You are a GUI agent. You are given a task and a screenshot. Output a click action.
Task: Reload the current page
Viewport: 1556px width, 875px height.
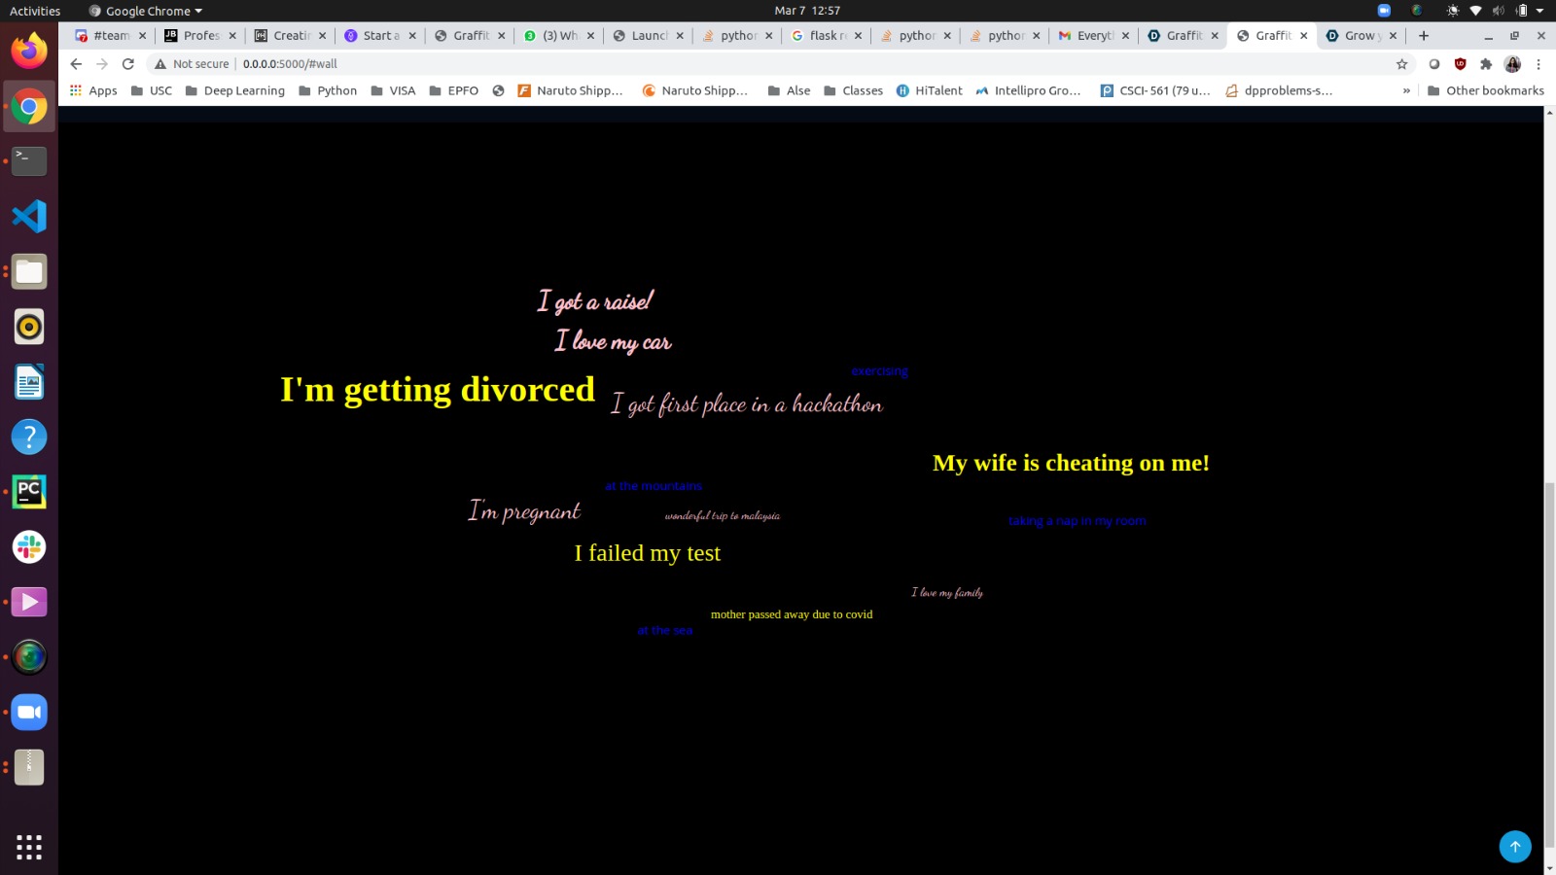tap(127, 64)
